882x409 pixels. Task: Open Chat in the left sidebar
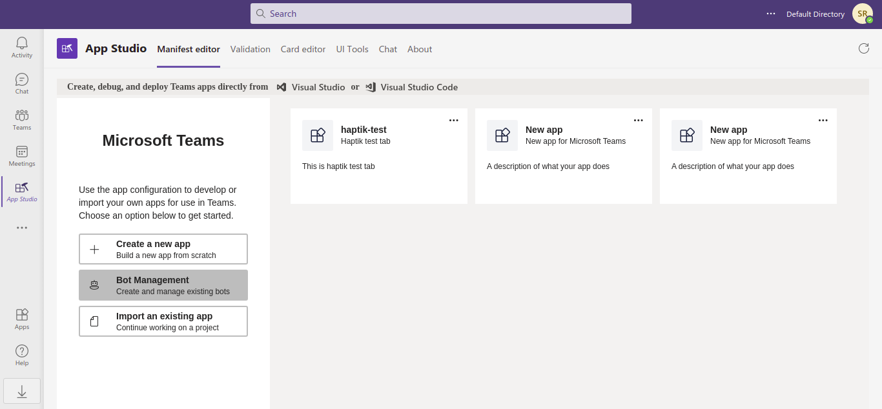click(x=22, y=83)
